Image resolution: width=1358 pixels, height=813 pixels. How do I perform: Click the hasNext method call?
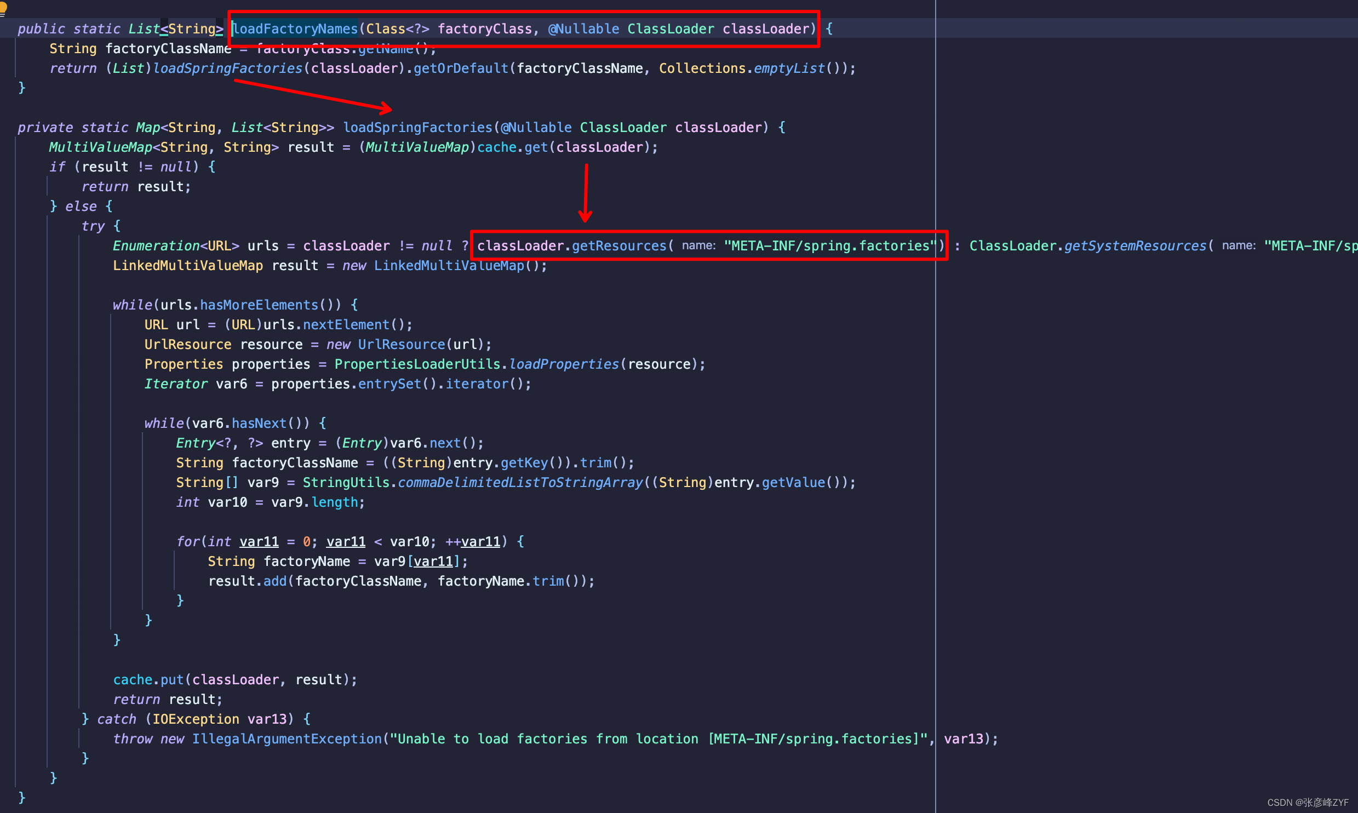point(259,423)
